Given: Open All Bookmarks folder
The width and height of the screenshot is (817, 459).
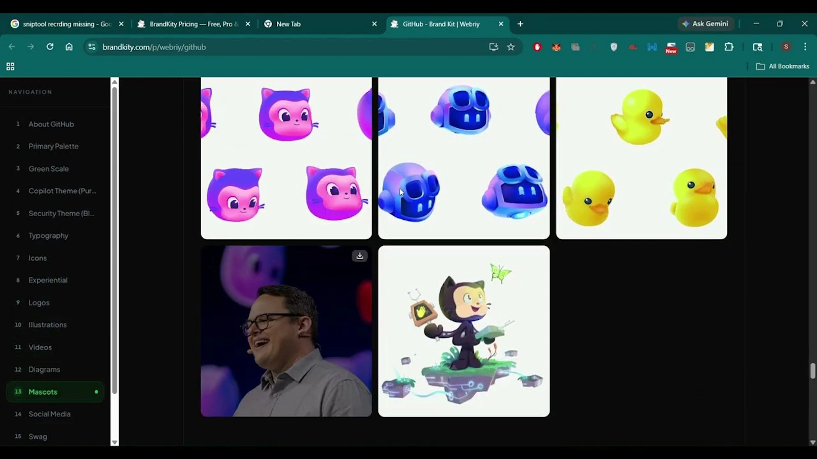Looking at the screenshot, I should click(782, 66).
